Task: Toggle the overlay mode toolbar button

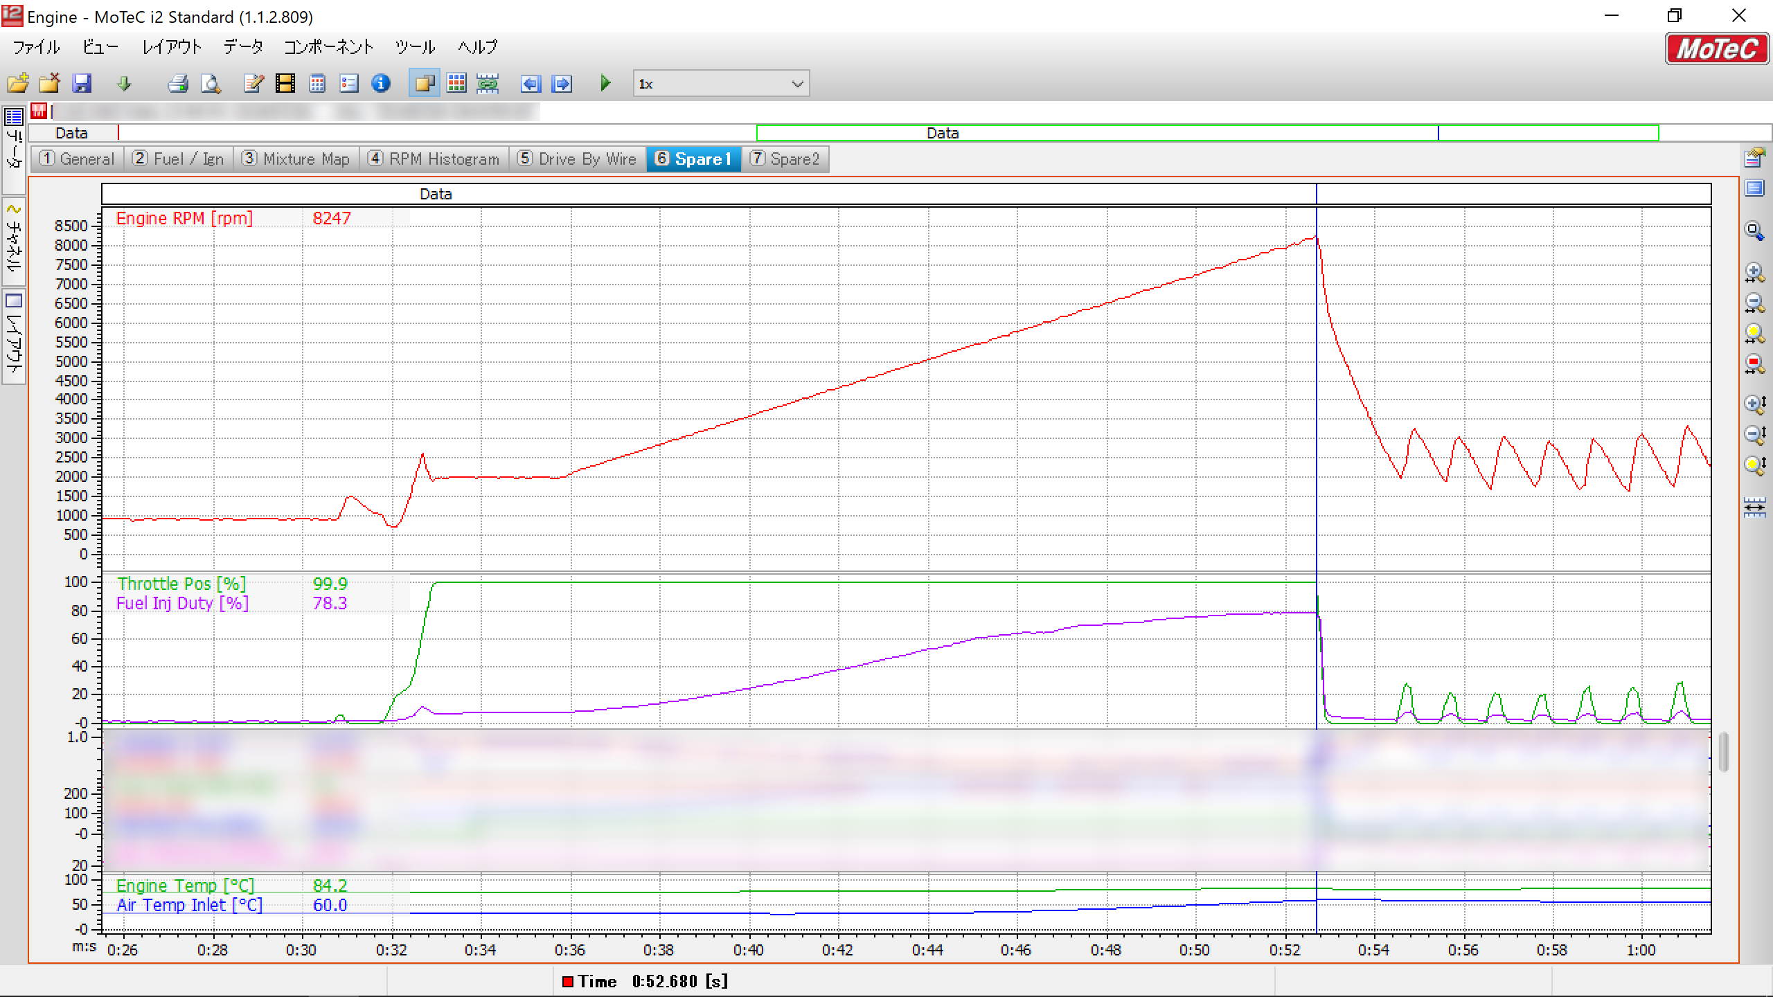Action: (424, 84)
